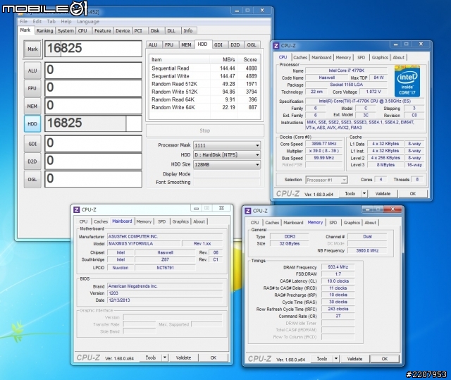
Task: Open the File menu
Action: pyautogui.click(x=23, y=21)
